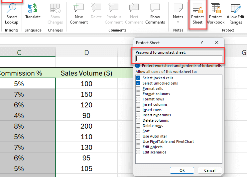
Task: Close the Protect Sheet dialog
Action: tap(217, 42)
